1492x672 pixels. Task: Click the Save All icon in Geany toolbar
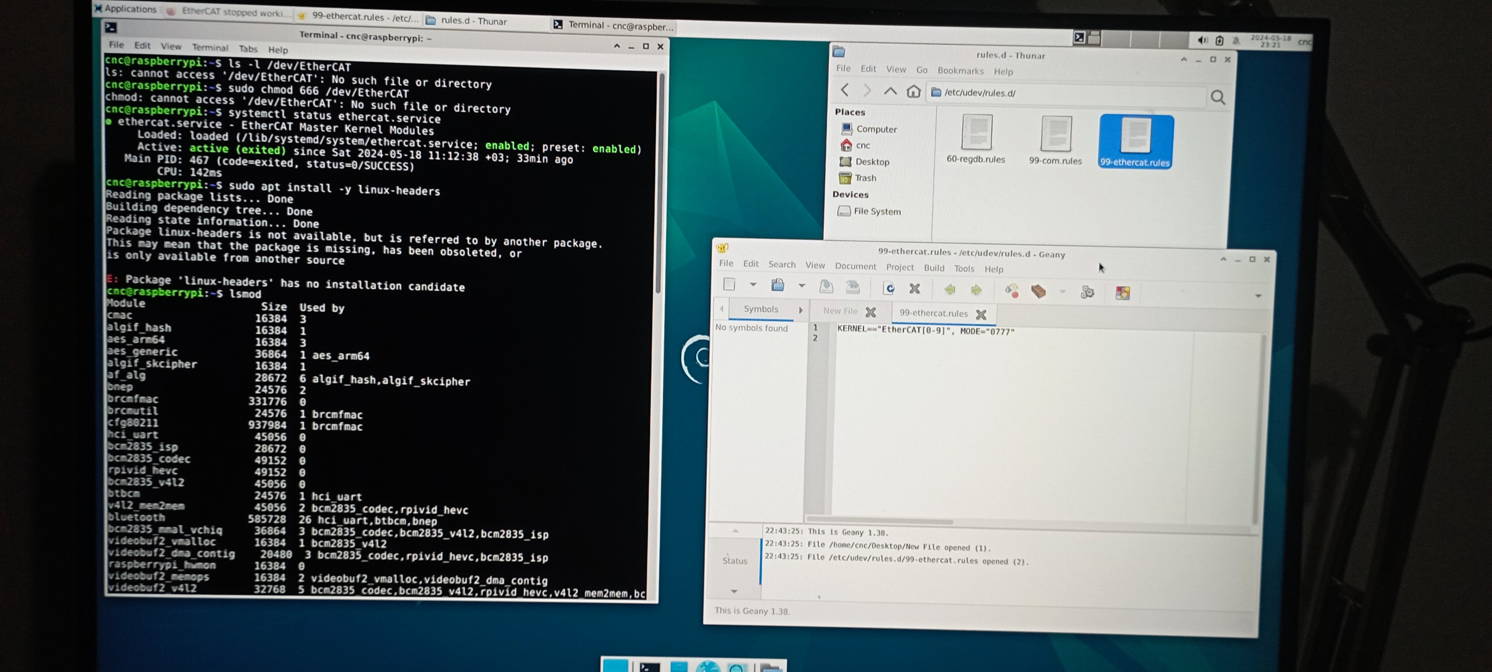[x=853, y=286]
